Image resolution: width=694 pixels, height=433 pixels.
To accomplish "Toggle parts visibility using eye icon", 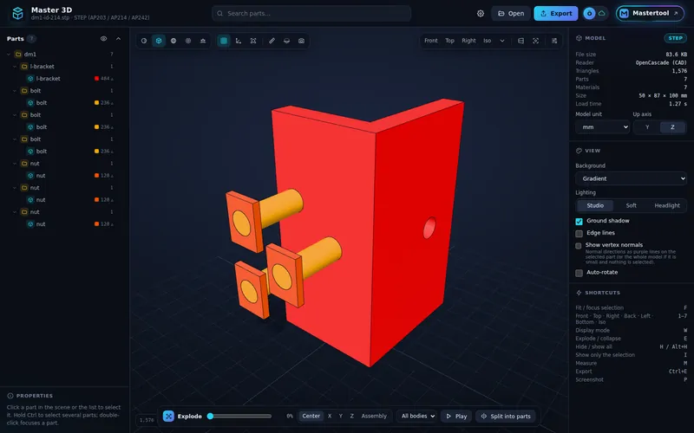I will click(103, 38).
